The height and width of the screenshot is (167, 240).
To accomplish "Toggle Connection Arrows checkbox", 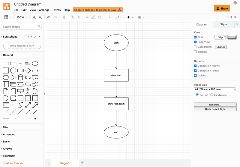I will coord(195,66).
